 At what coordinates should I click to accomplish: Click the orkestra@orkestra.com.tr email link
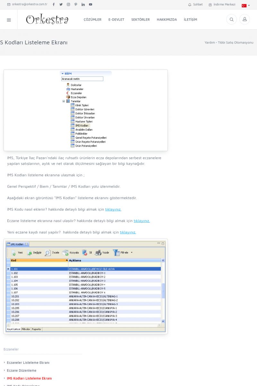pyautogui.click(x=27, y=5)
